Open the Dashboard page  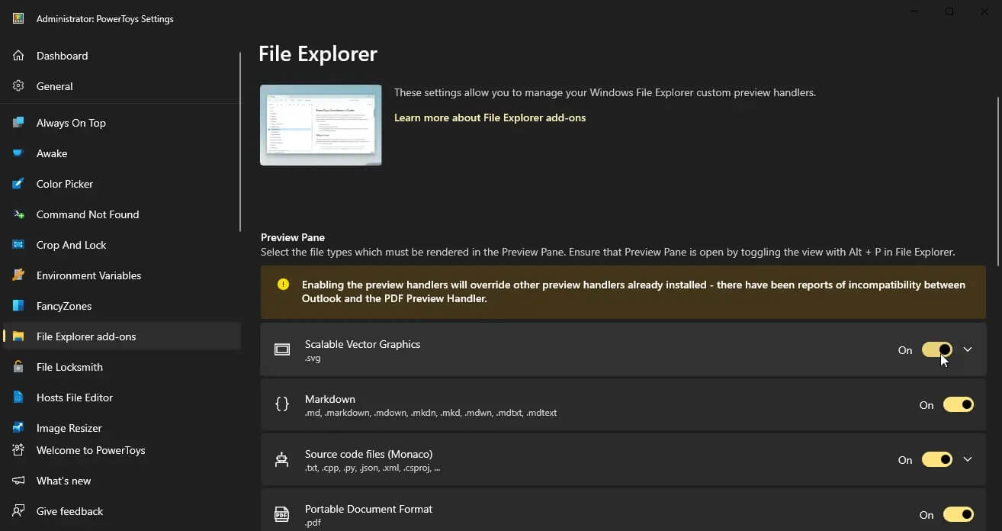tap(122, 56)
